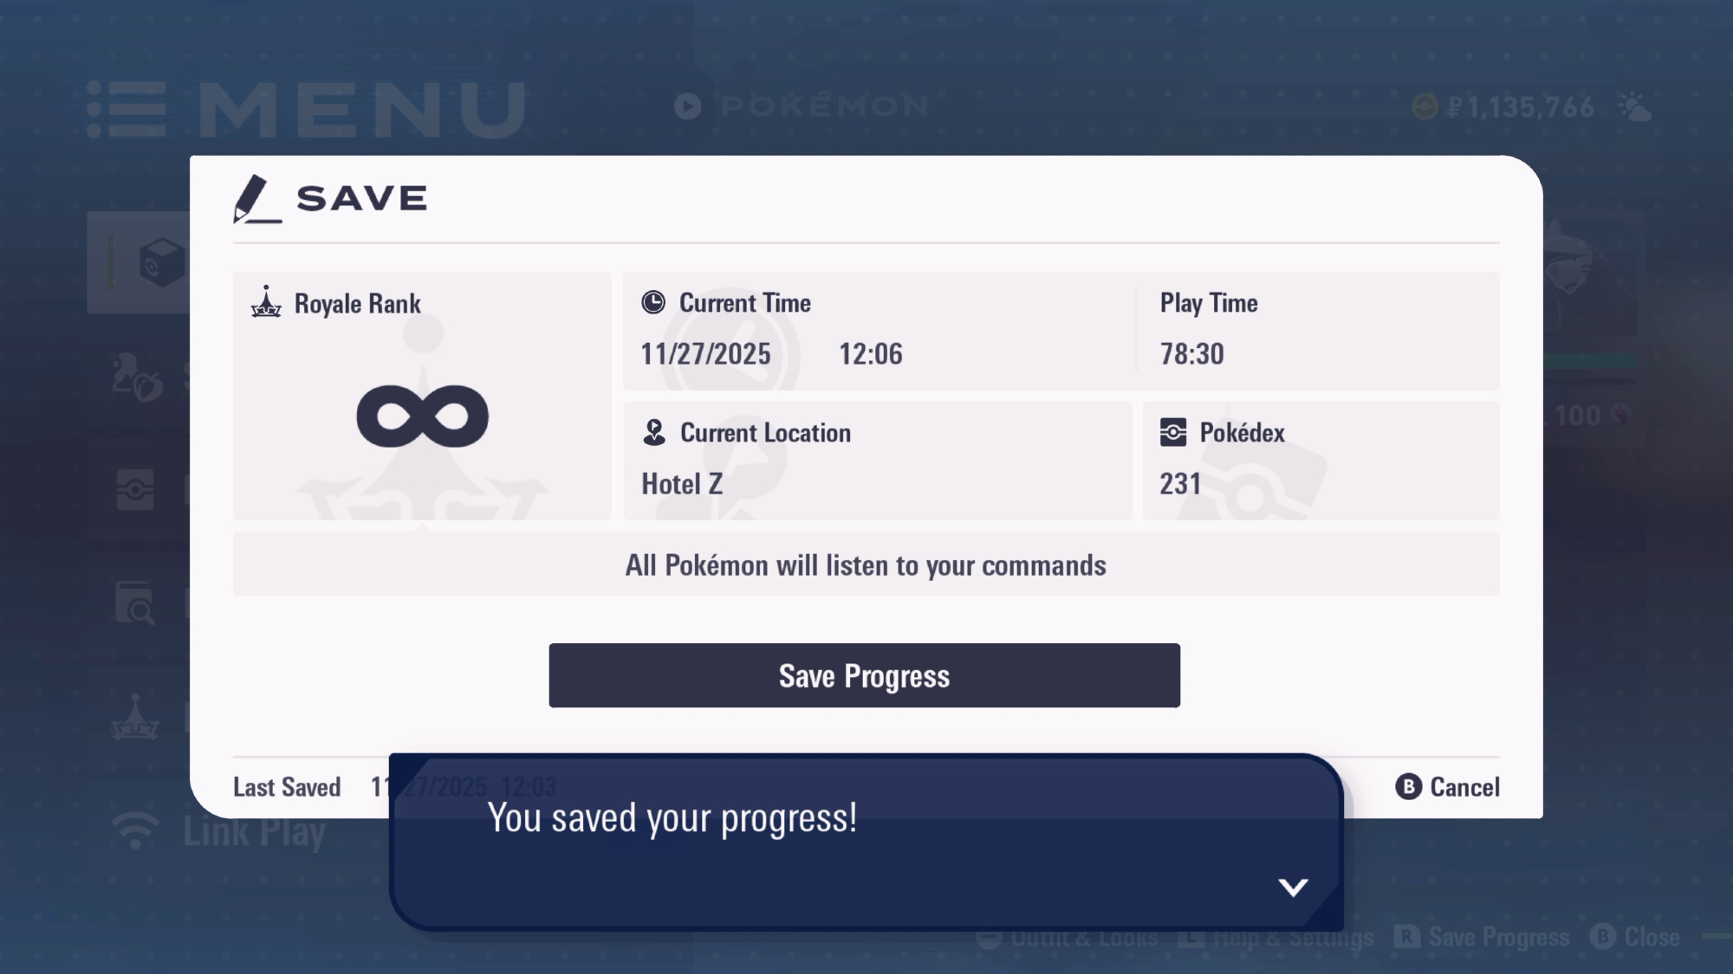Click the infinity rank symbol
Screen dimensions: 1733x974
(x=423, y=416)
